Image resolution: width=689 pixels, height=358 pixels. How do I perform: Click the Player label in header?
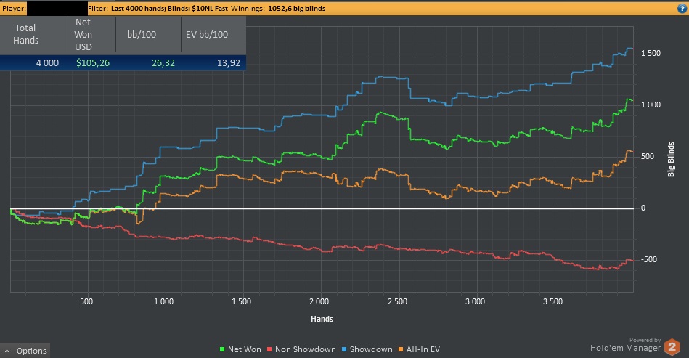(x=14, y=8)
